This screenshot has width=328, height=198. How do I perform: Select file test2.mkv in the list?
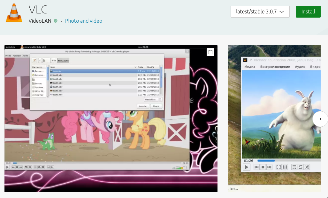[x=104, y=79]
